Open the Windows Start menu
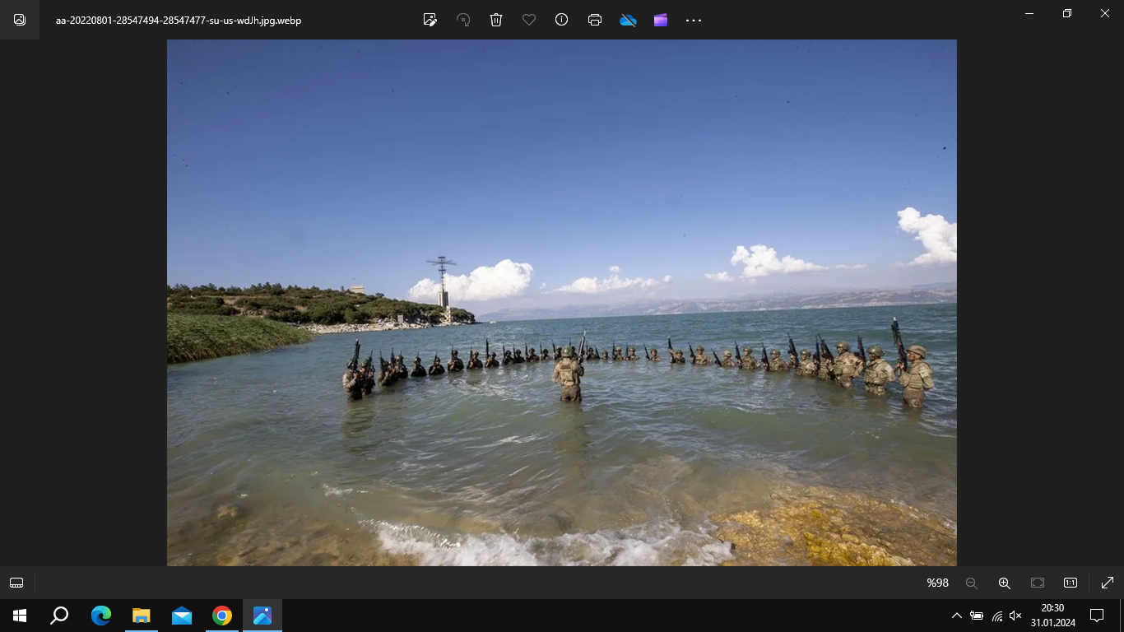Image resolution: width=1124 pixels, height=632 pixels. (x=20, y=616)
